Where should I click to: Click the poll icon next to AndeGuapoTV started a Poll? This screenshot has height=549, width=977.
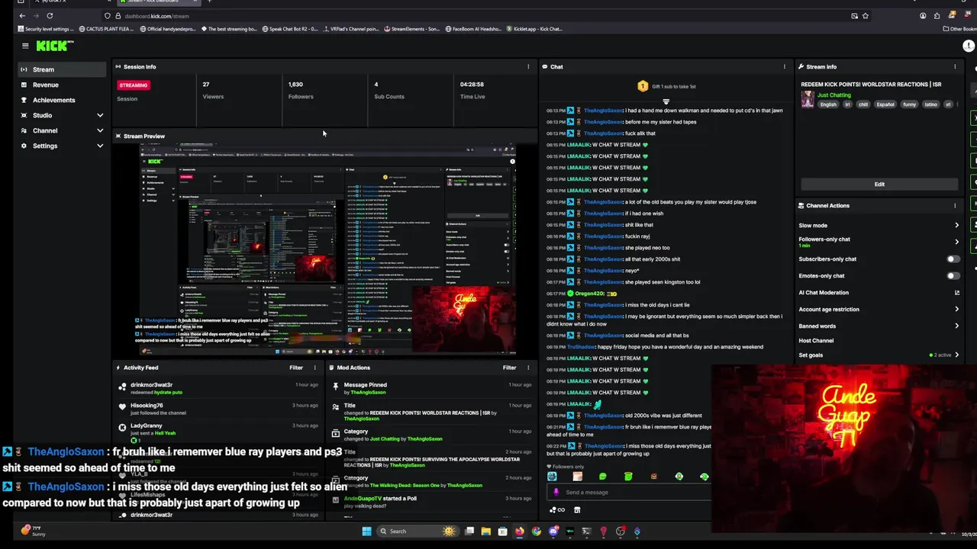coord(336,500)
